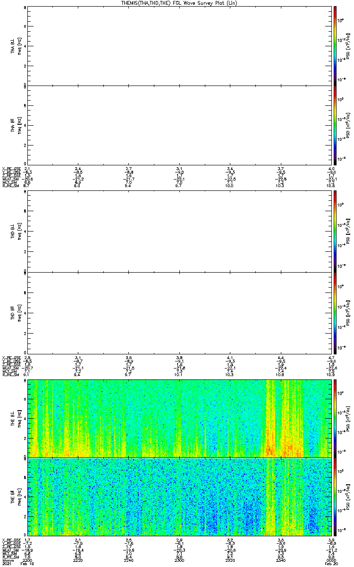The image size is (354, 567).
Task: Click the 2300 time tick label
Action: click(x=179, y=560)
